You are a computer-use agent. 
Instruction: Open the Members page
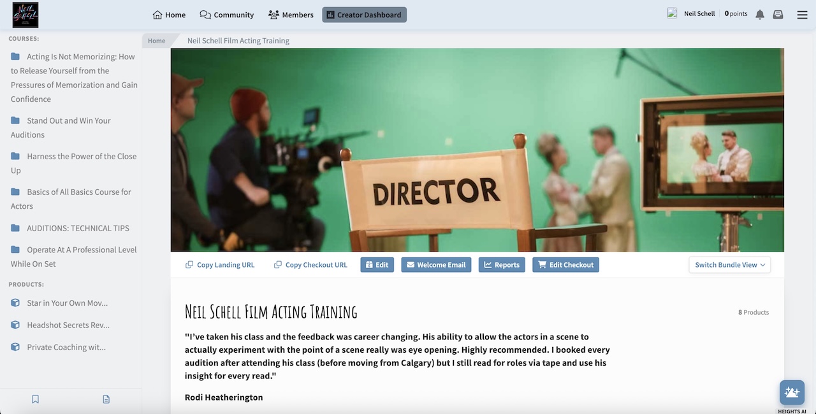pyautogui.click(x=291, y=15)
